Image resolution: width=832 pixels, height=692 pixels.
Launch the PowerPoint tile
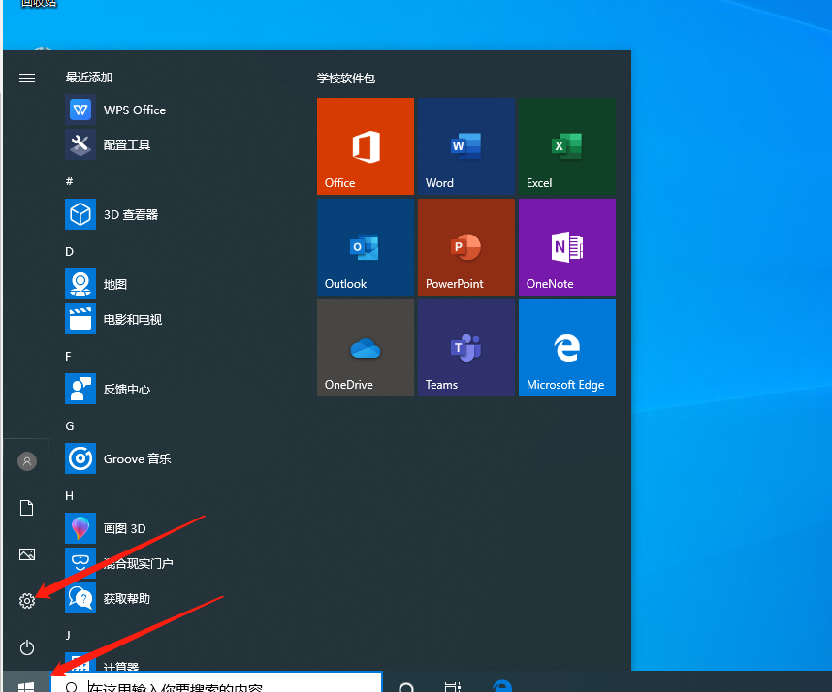point(465,247)
